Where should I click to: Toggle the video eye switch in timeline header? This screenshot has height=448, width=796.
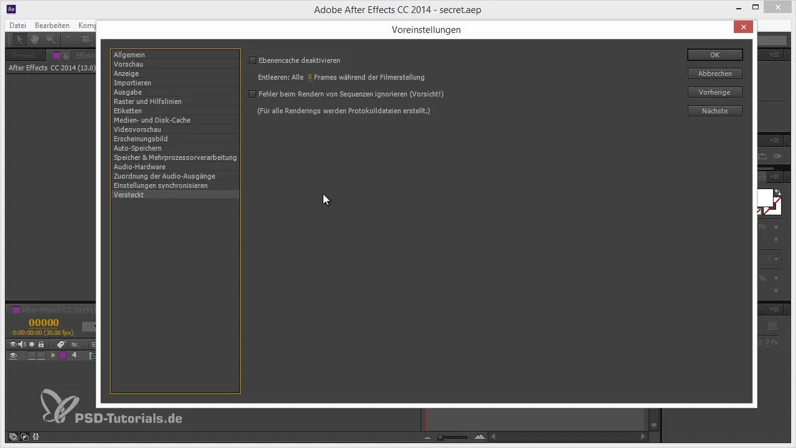click(14, 344)
